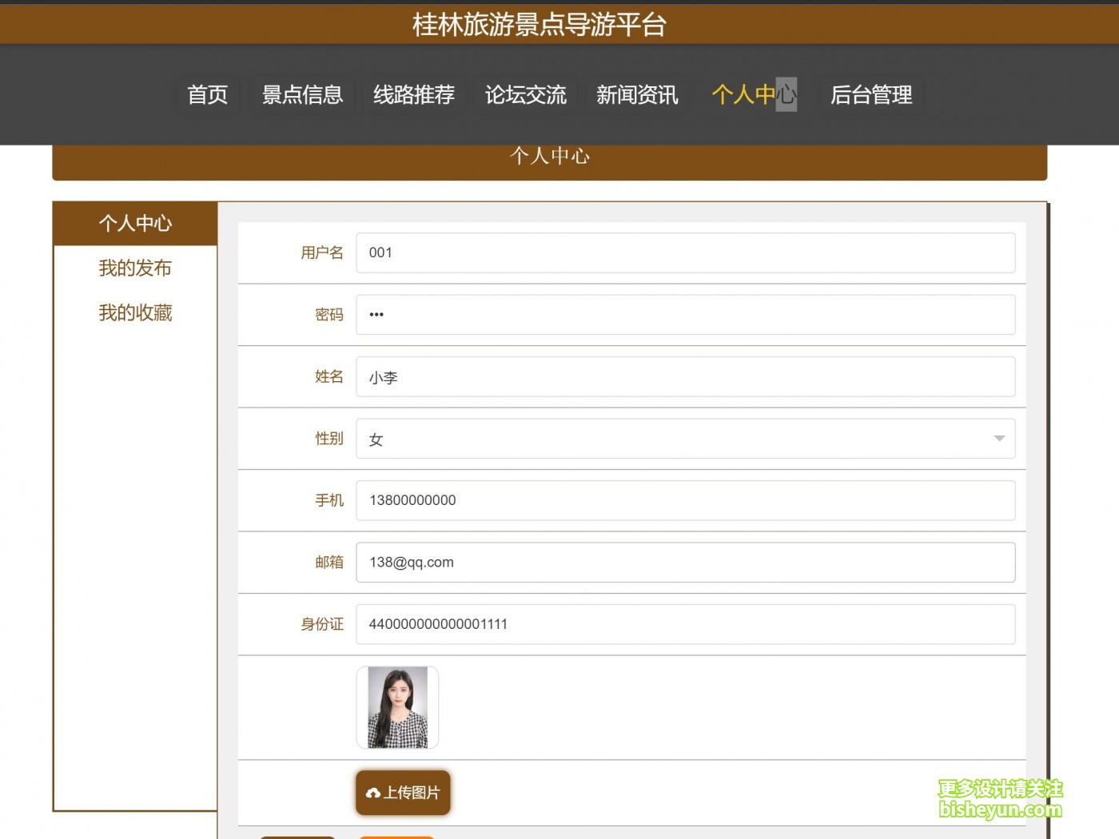
Task: Open the 新闻资讯 news section
Action: [637, 95]
